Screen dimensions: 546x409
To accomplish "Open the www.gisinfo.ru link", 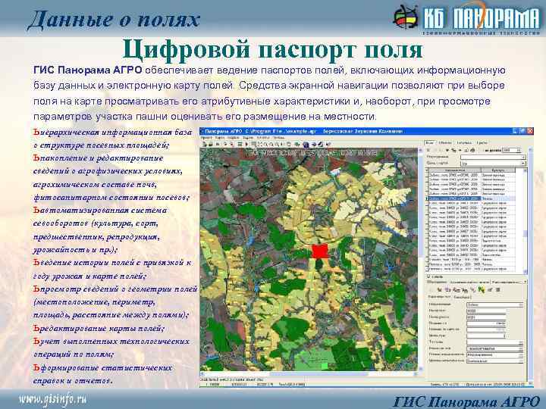I will (52, 399).
